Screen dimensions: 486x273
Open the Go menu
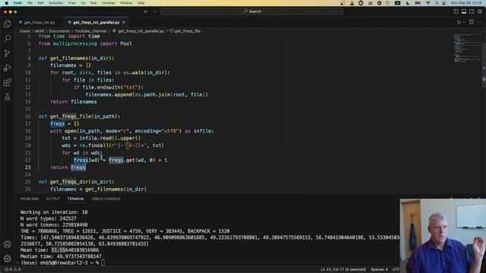83,3
